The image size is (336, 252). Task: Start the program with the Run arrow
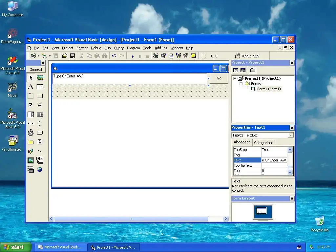point(133,56)
